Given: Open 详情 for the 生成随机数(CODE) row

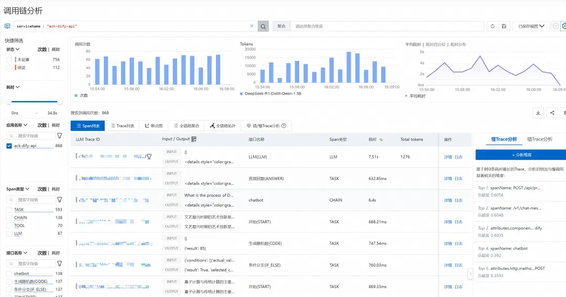Looking at the screenshot, I should 448,243.
